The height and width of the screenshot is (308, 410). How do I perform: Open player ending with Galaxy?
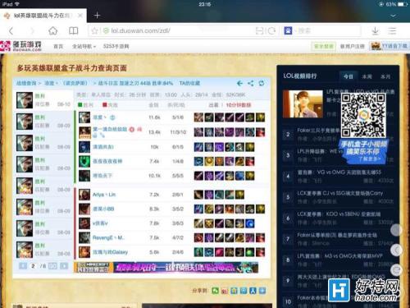110,252
